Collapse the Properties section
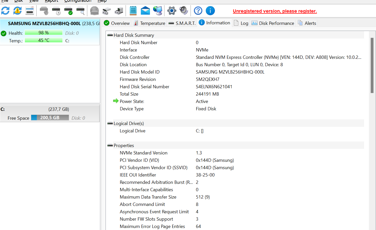Viewport: 376px width, 230px height. (110, 146)
